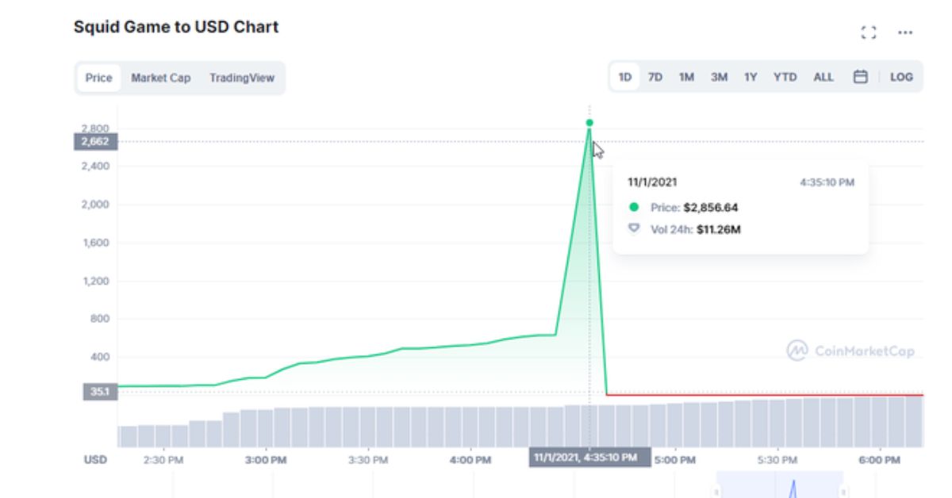The image size is (952, 498).
Task: Select the 1M time range
Action: [x=686, y=77]
